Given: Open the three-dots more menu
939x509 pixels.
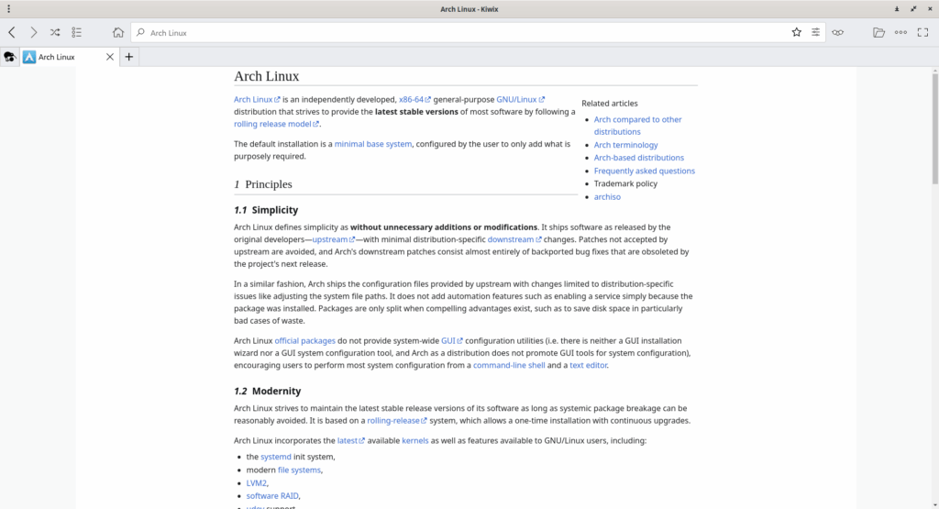Looking at the screenshot, I should click(x=900, y=32).
